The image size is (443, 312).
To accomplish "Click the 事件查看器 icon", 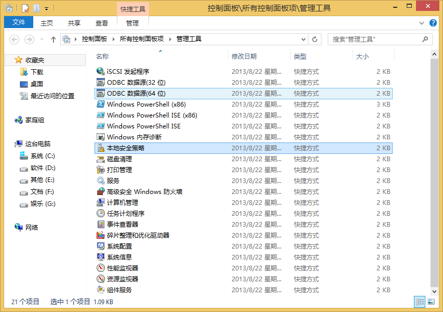I will point(100,224).
